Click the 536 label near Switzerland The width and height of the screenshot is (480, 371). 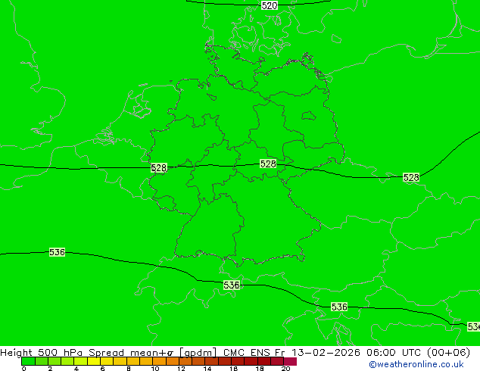click(x=232, y=285)
